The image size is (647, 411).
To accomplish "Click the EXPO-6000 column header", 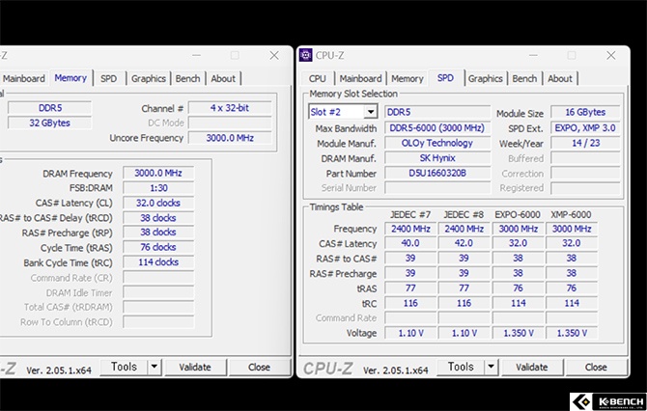I will tap(518, 215).
